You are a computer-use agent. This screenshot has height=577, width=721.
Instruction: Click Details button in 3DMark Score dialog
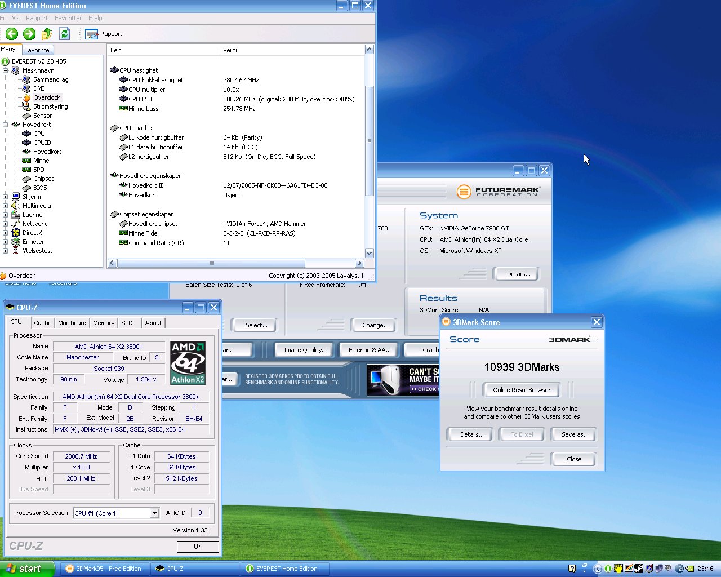tap(471, 434)
